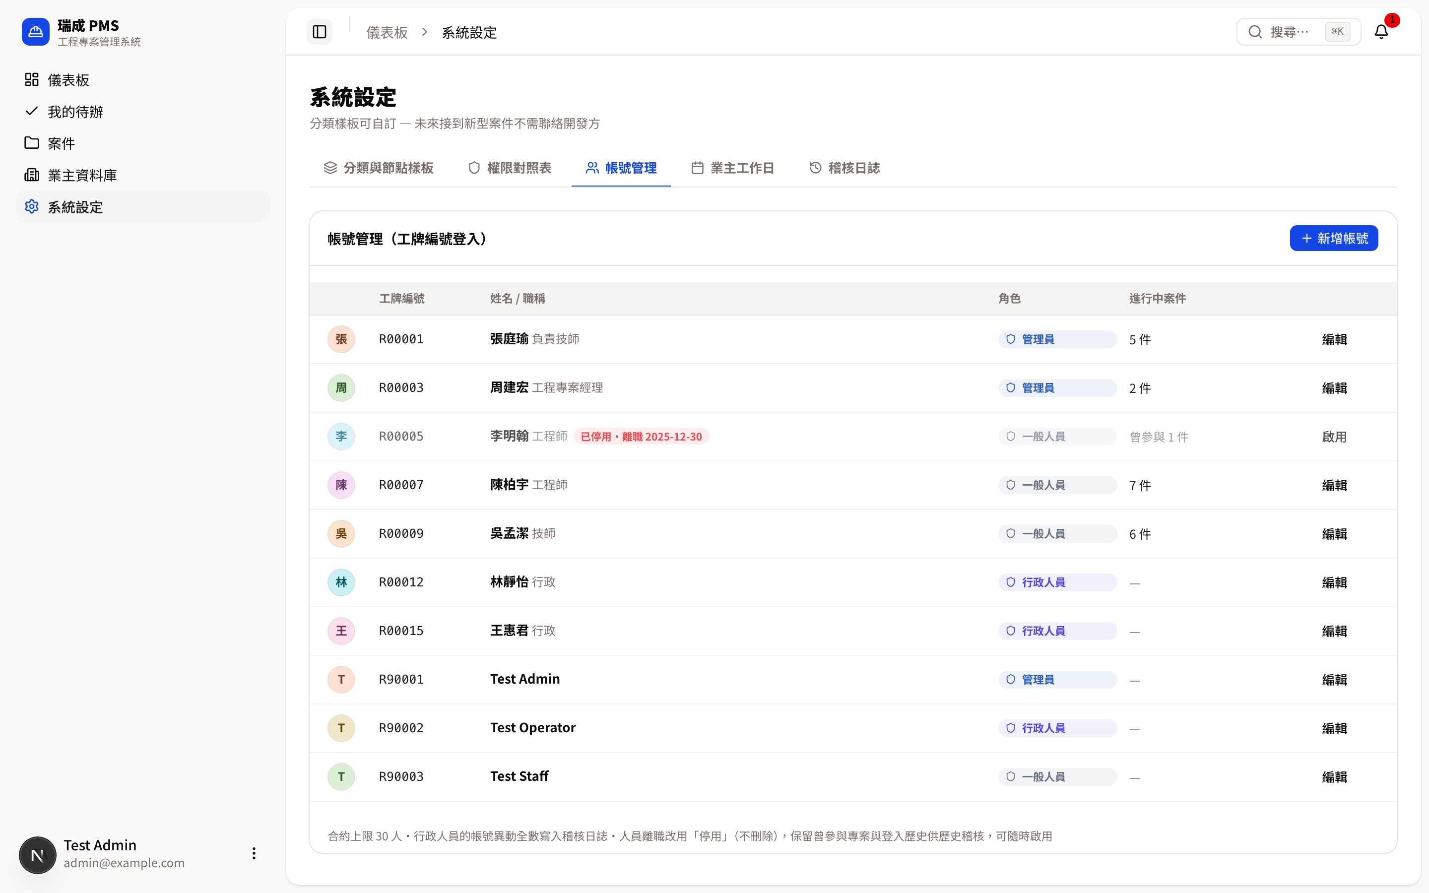
Task: Click T avatar for Test Admin row
Action: point(341,679)
